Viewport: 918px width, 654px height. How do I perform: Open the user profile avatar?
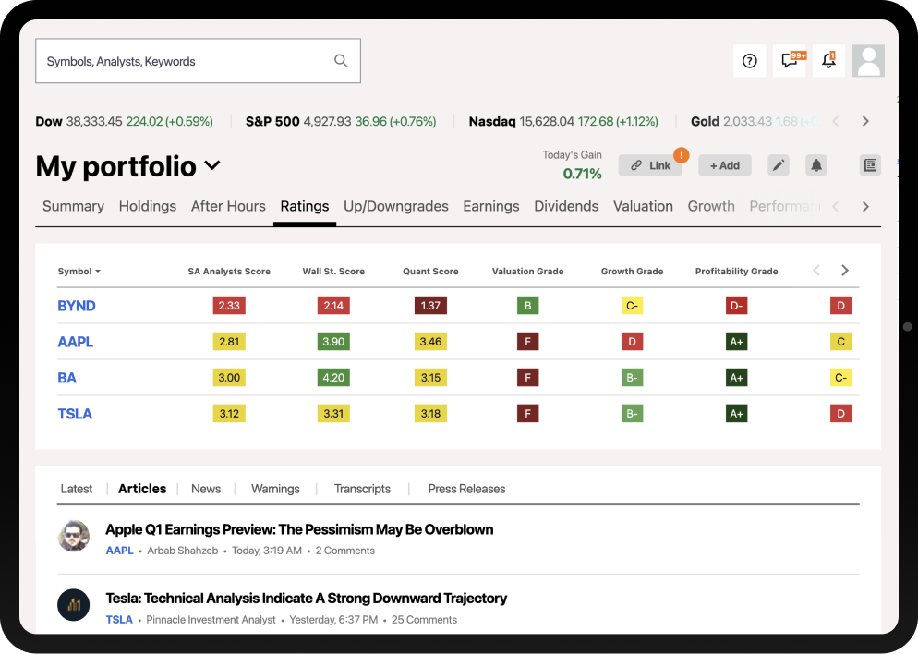[x=868, y=61]
